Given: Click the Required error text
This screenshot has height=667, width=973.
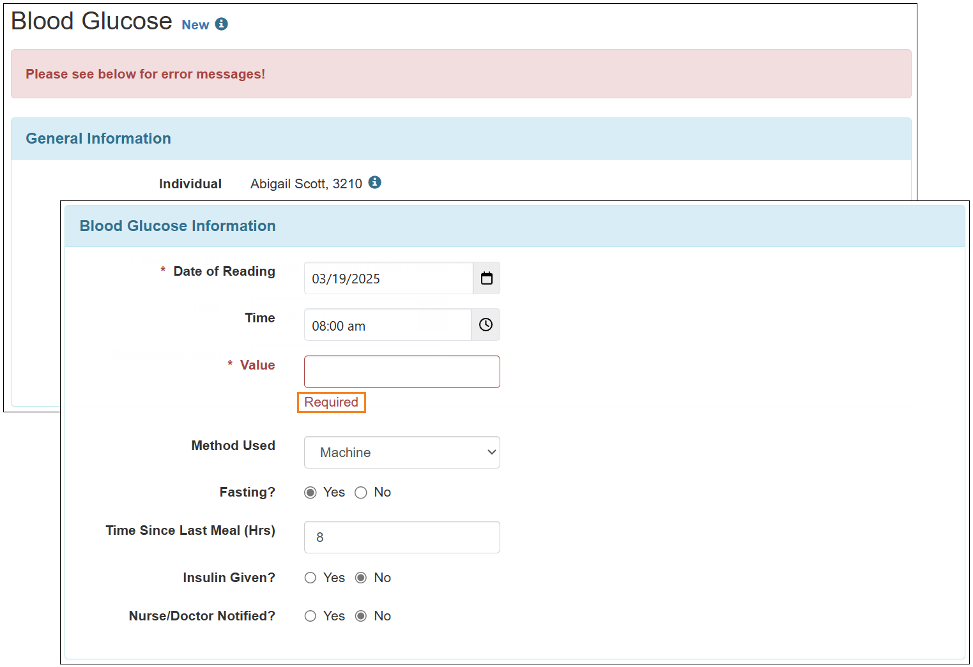Looking at the screenshot, I should point(331,402).
